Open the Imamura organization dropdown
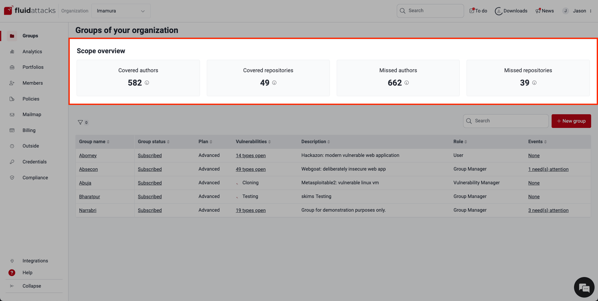 click(121, 11)
